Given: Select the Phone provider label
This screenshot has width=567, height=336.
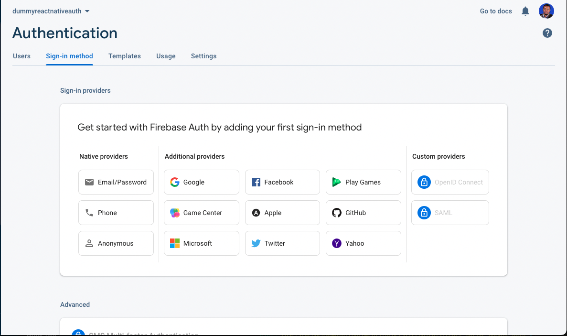Looking at the screenshot, I should pos(107,213).
